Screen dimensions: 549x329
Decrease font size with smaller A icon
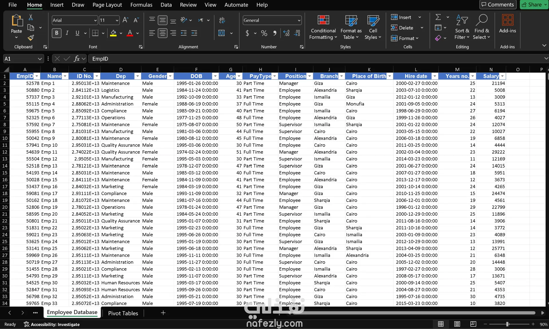point(136,20)
